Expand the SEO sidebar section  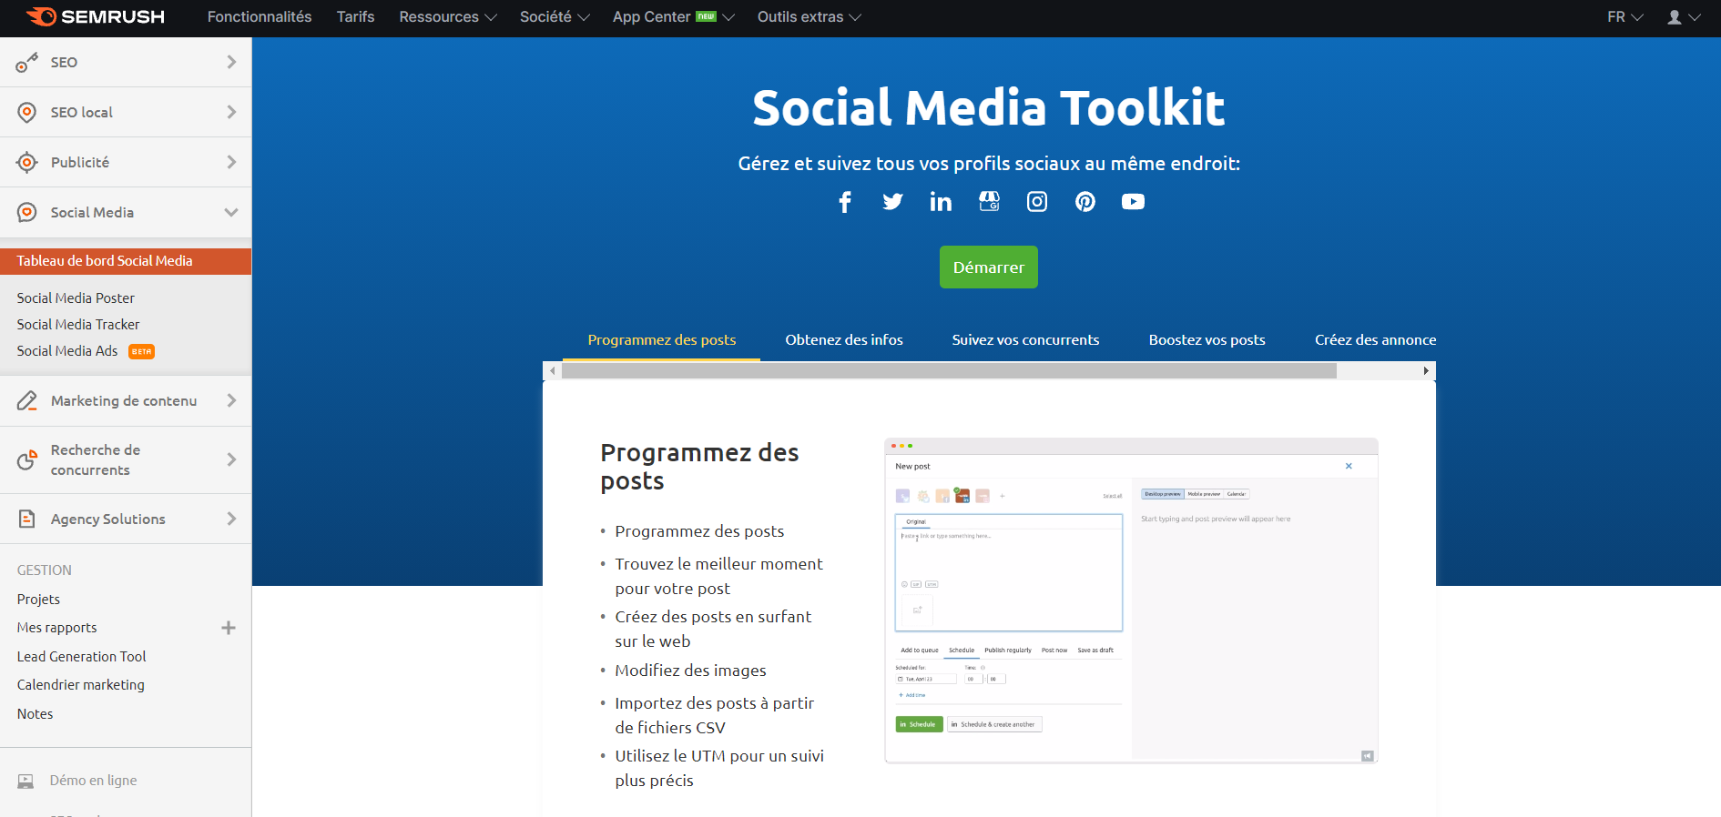tap(231, 62)
